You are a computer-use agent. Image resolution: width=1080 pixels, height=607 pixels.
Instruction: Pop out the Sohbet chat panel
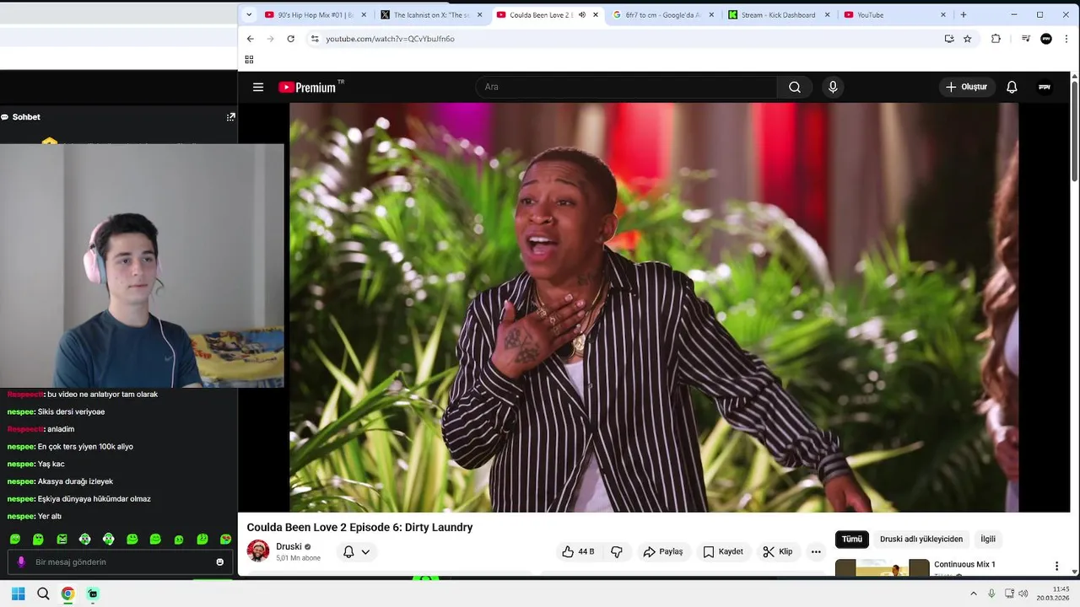click(x=230, y=117)
